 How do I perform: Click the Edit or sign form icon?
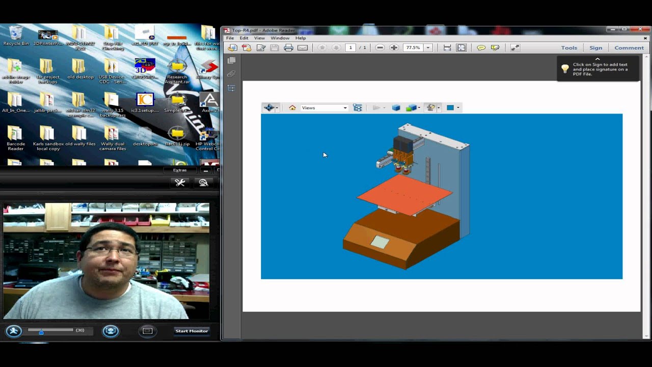261,47
